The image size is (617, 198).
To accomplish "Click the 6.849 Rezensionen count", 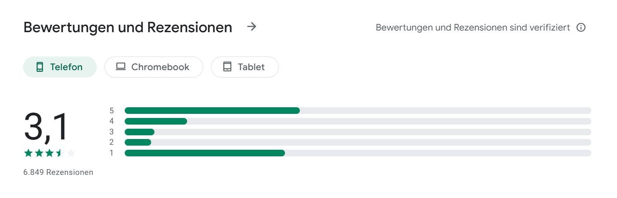I will point(58,172).
